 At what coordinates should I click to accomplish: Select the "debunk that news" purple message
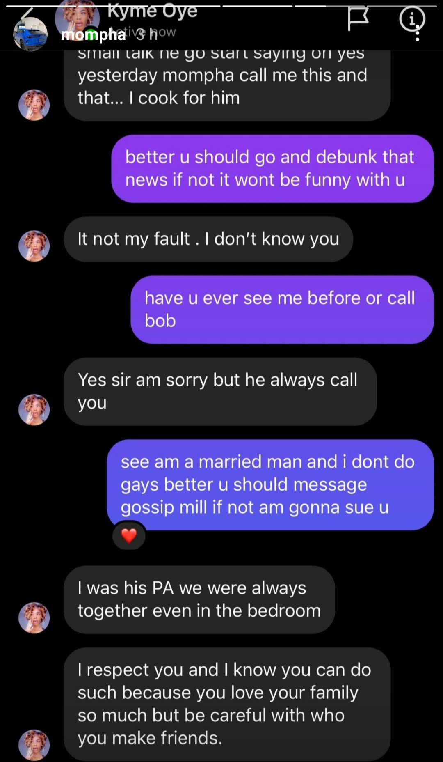pyautogui.click(x=272, y=169)
